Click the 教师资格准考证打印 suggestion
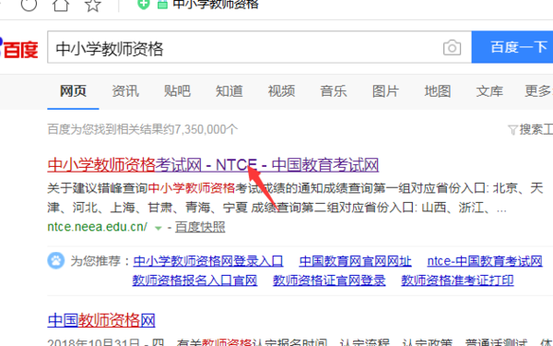553x346 pixels. click(x=457, y=280)
